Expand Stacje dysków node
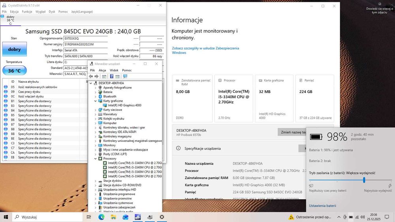Image resolution: width=395 pixels, height=222 pixels. pyautogui.click(x=96, y=181)
